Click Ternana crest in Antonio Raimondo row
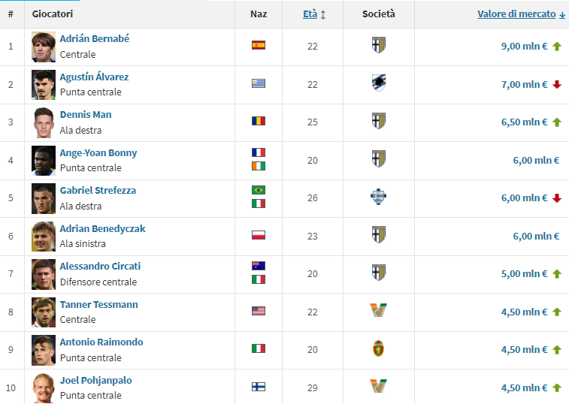The width and height of the screenshot is (569, 404). 378,348
